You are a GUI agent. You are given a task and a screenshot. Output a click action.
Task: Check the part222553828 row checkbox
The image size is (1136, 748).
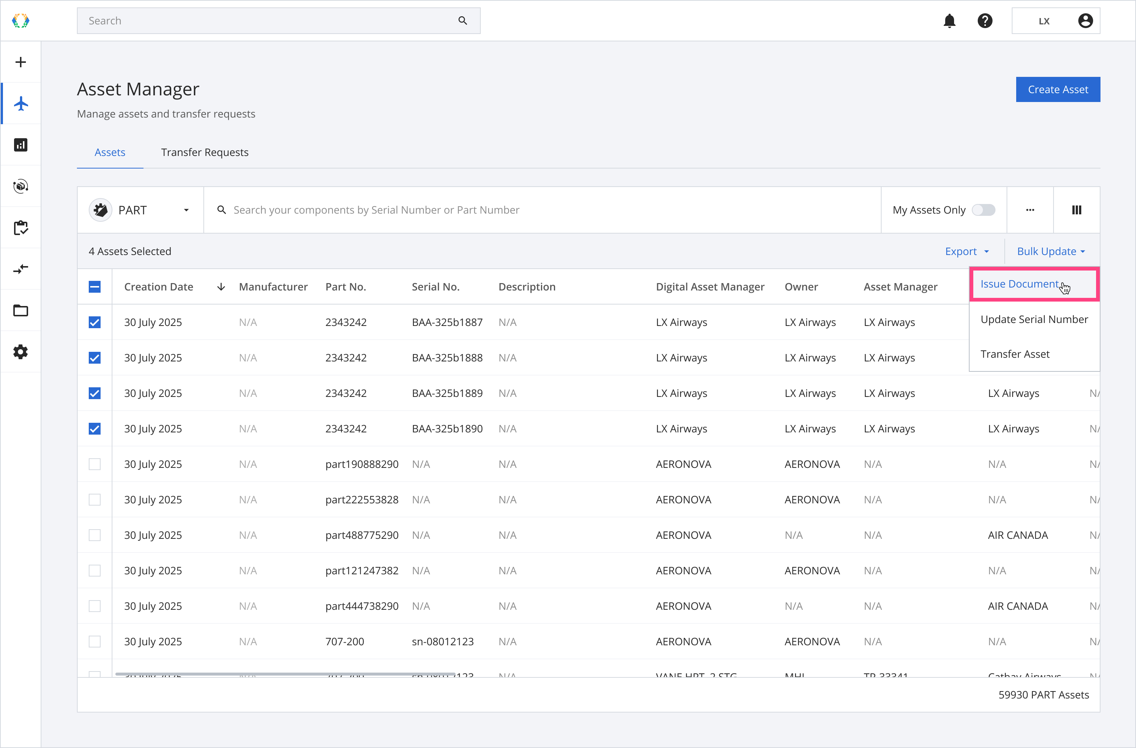tap(95, 499)
